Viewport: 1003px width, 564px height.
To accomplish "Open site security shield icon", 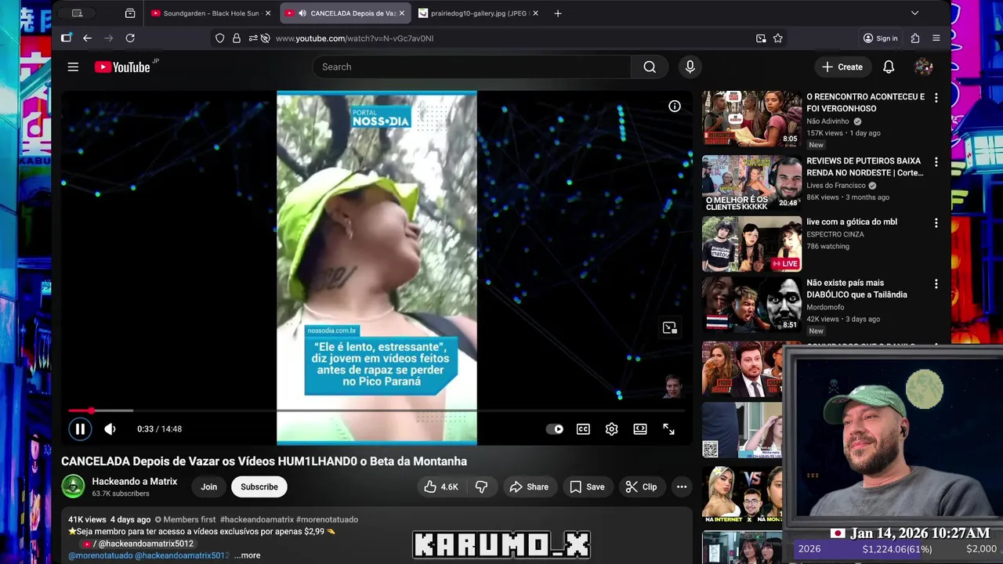I will point(220,38).
